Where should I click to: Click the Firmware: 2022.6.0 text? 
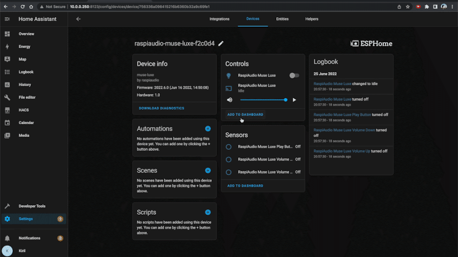click(173, 87)
